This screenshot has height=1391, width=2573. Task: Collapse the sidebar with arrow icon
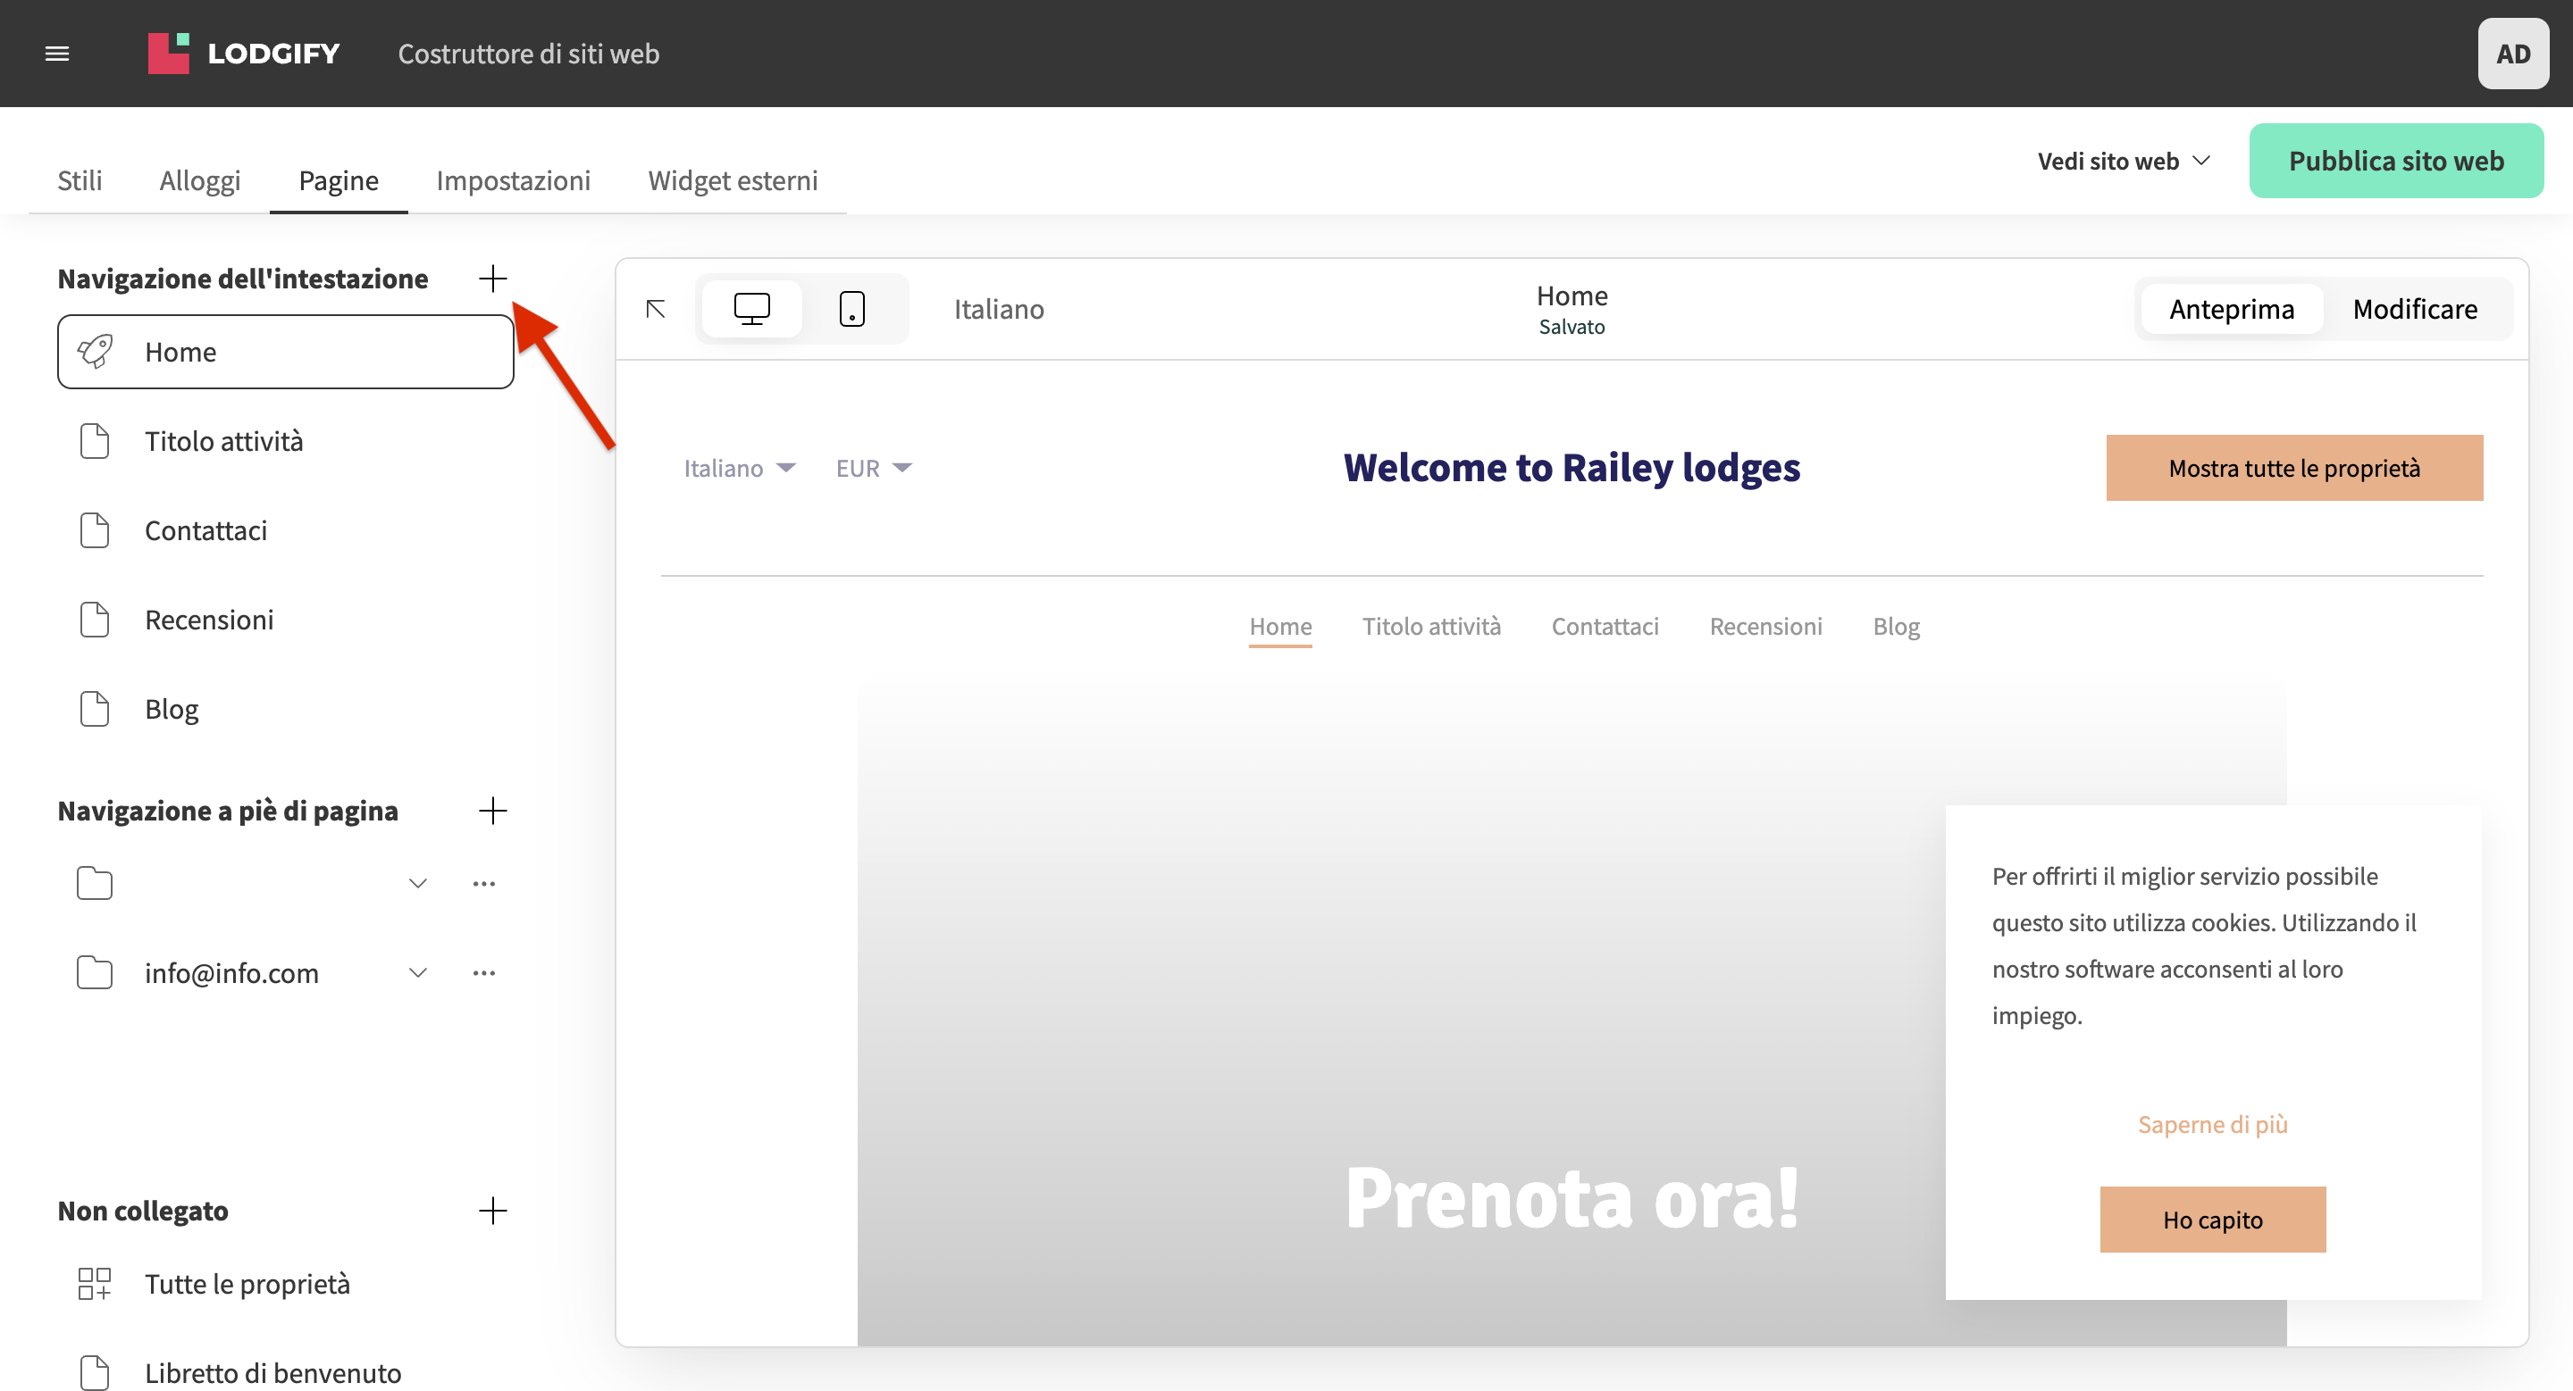pyautogui.click(x=655, y=309)
